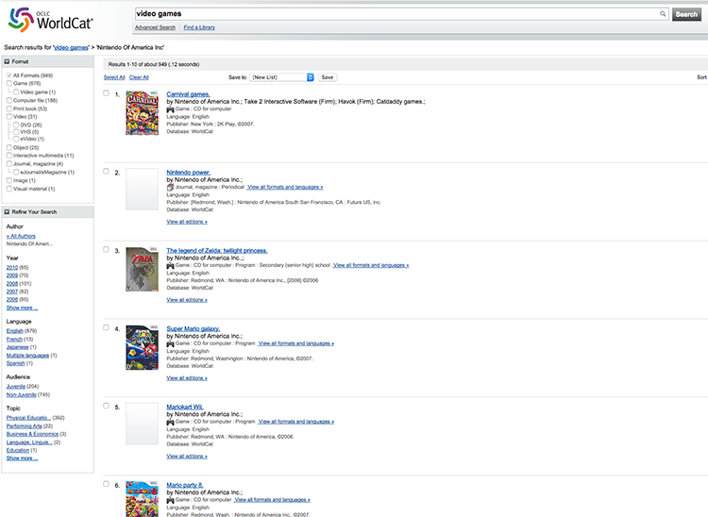Show more topics in Topic filter

tap(22, 458)
